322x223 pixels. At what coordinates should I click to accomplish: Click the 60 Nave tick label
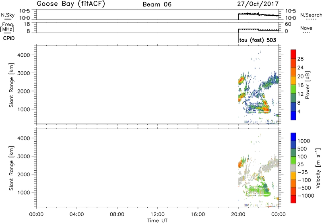pos(288,24)
